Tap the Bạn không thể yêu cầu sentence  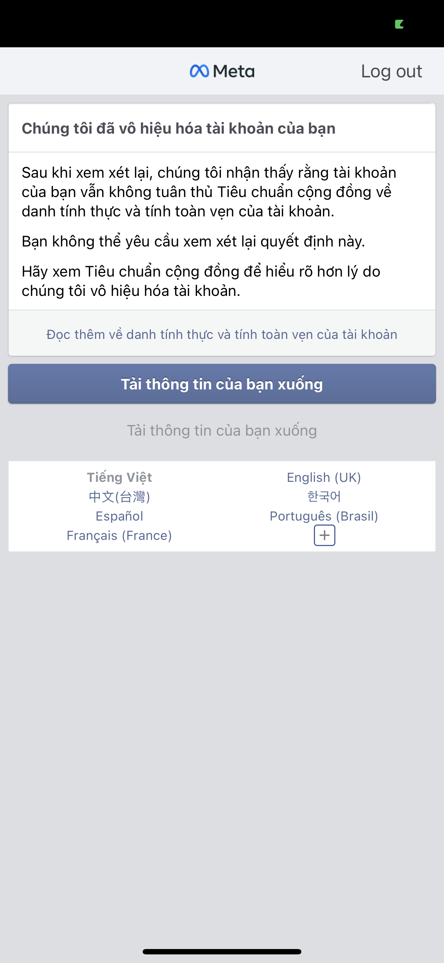(193, 241)
